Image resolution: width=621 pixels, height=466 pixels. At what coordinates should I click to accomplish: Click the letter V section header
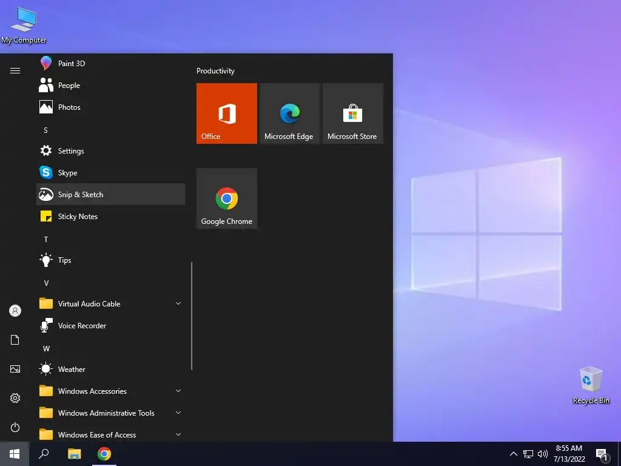(x=46, y=283)
